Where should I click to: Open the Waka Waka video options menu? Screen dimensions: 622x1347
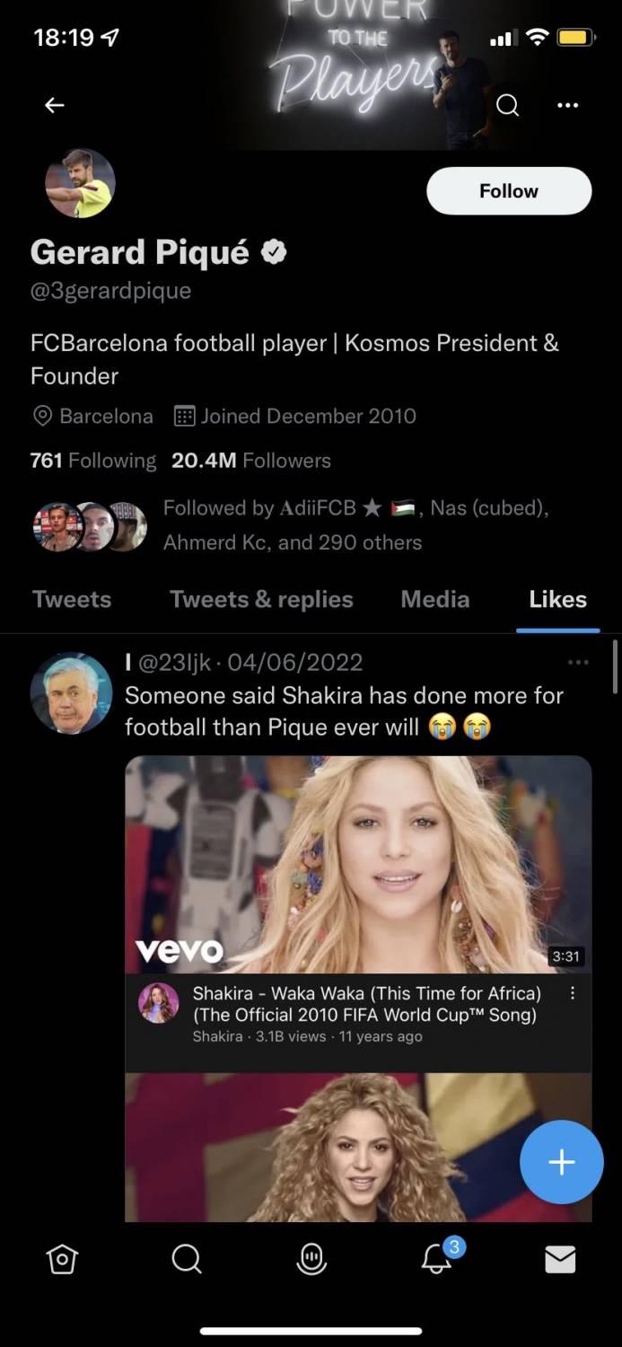click(x=573, y=994)
